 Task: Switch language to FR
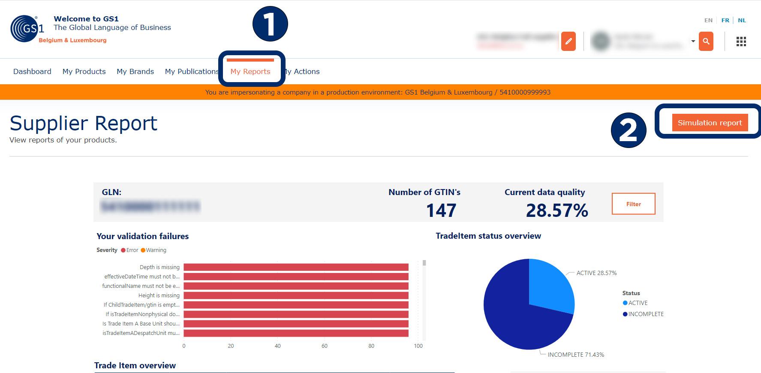pyautogui.click(x=725, y=20)
